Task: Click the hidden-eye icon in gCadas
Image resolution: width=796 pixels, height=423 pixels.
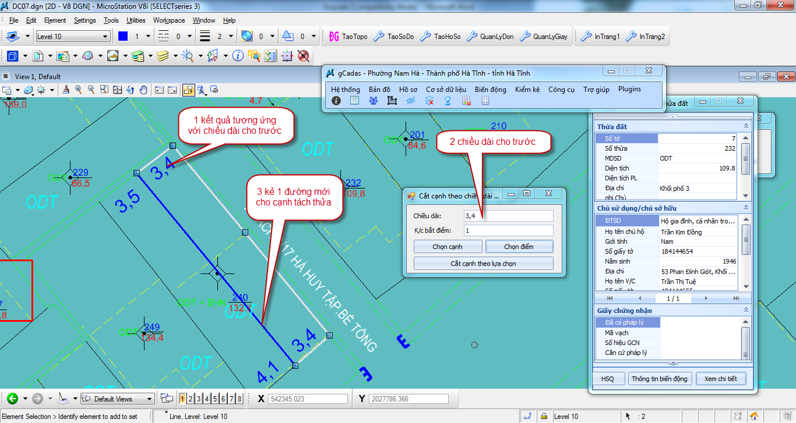Action: coord(411,101)
